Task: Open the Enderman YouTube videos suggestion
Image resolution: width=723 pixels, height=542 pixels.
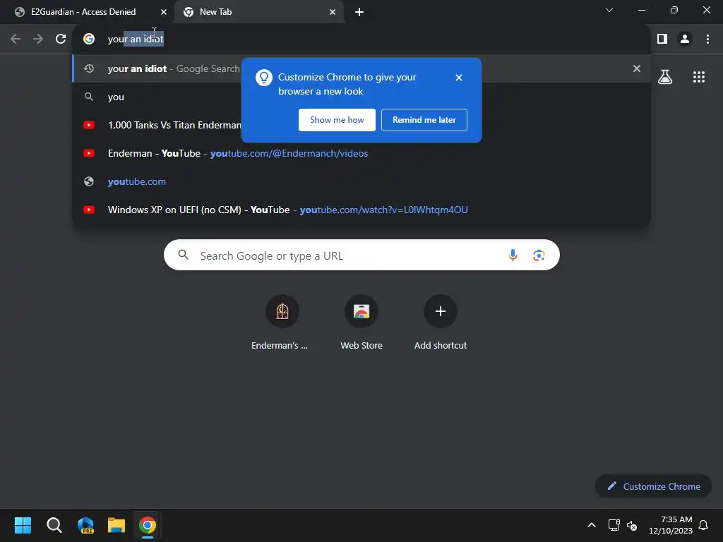Action: [x=361, y=153]
